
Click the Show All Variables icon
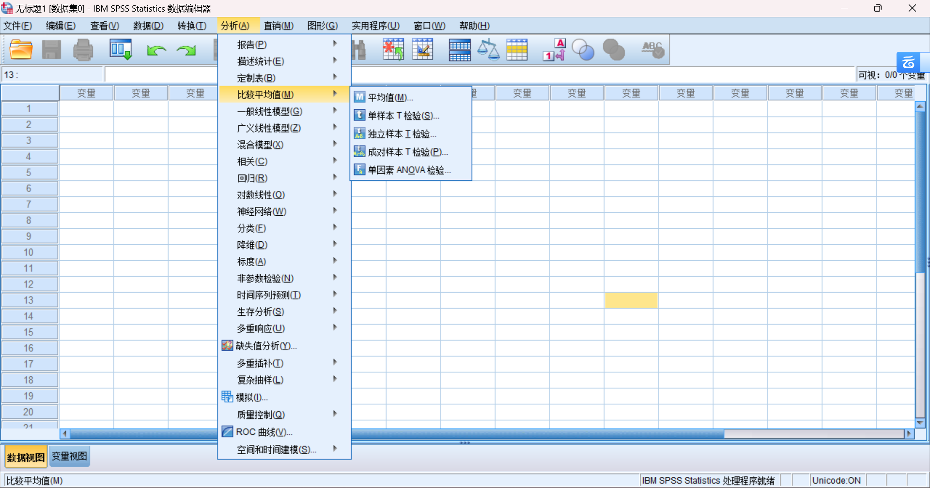[x=614, y=50]
